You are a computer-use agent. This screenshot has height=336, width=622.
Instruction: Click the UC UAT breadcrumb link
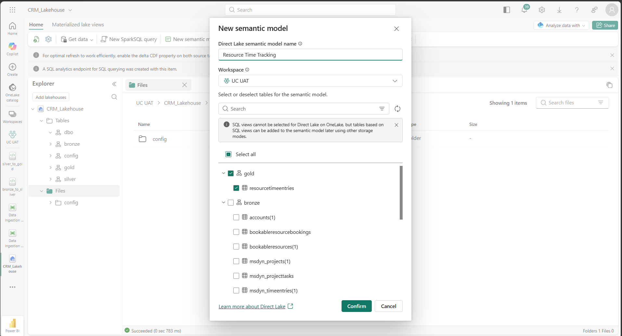pos(145,103)
